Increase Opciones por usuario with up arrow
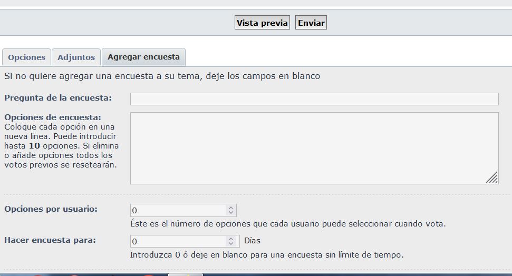The image size is (512, 276). [231, 208]
